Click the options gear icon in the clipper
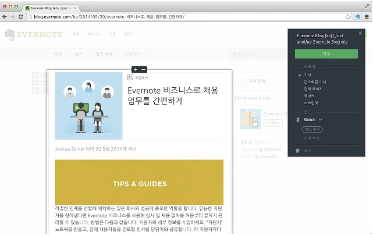Viewport: 373px width, 235px height. point(297,151)
